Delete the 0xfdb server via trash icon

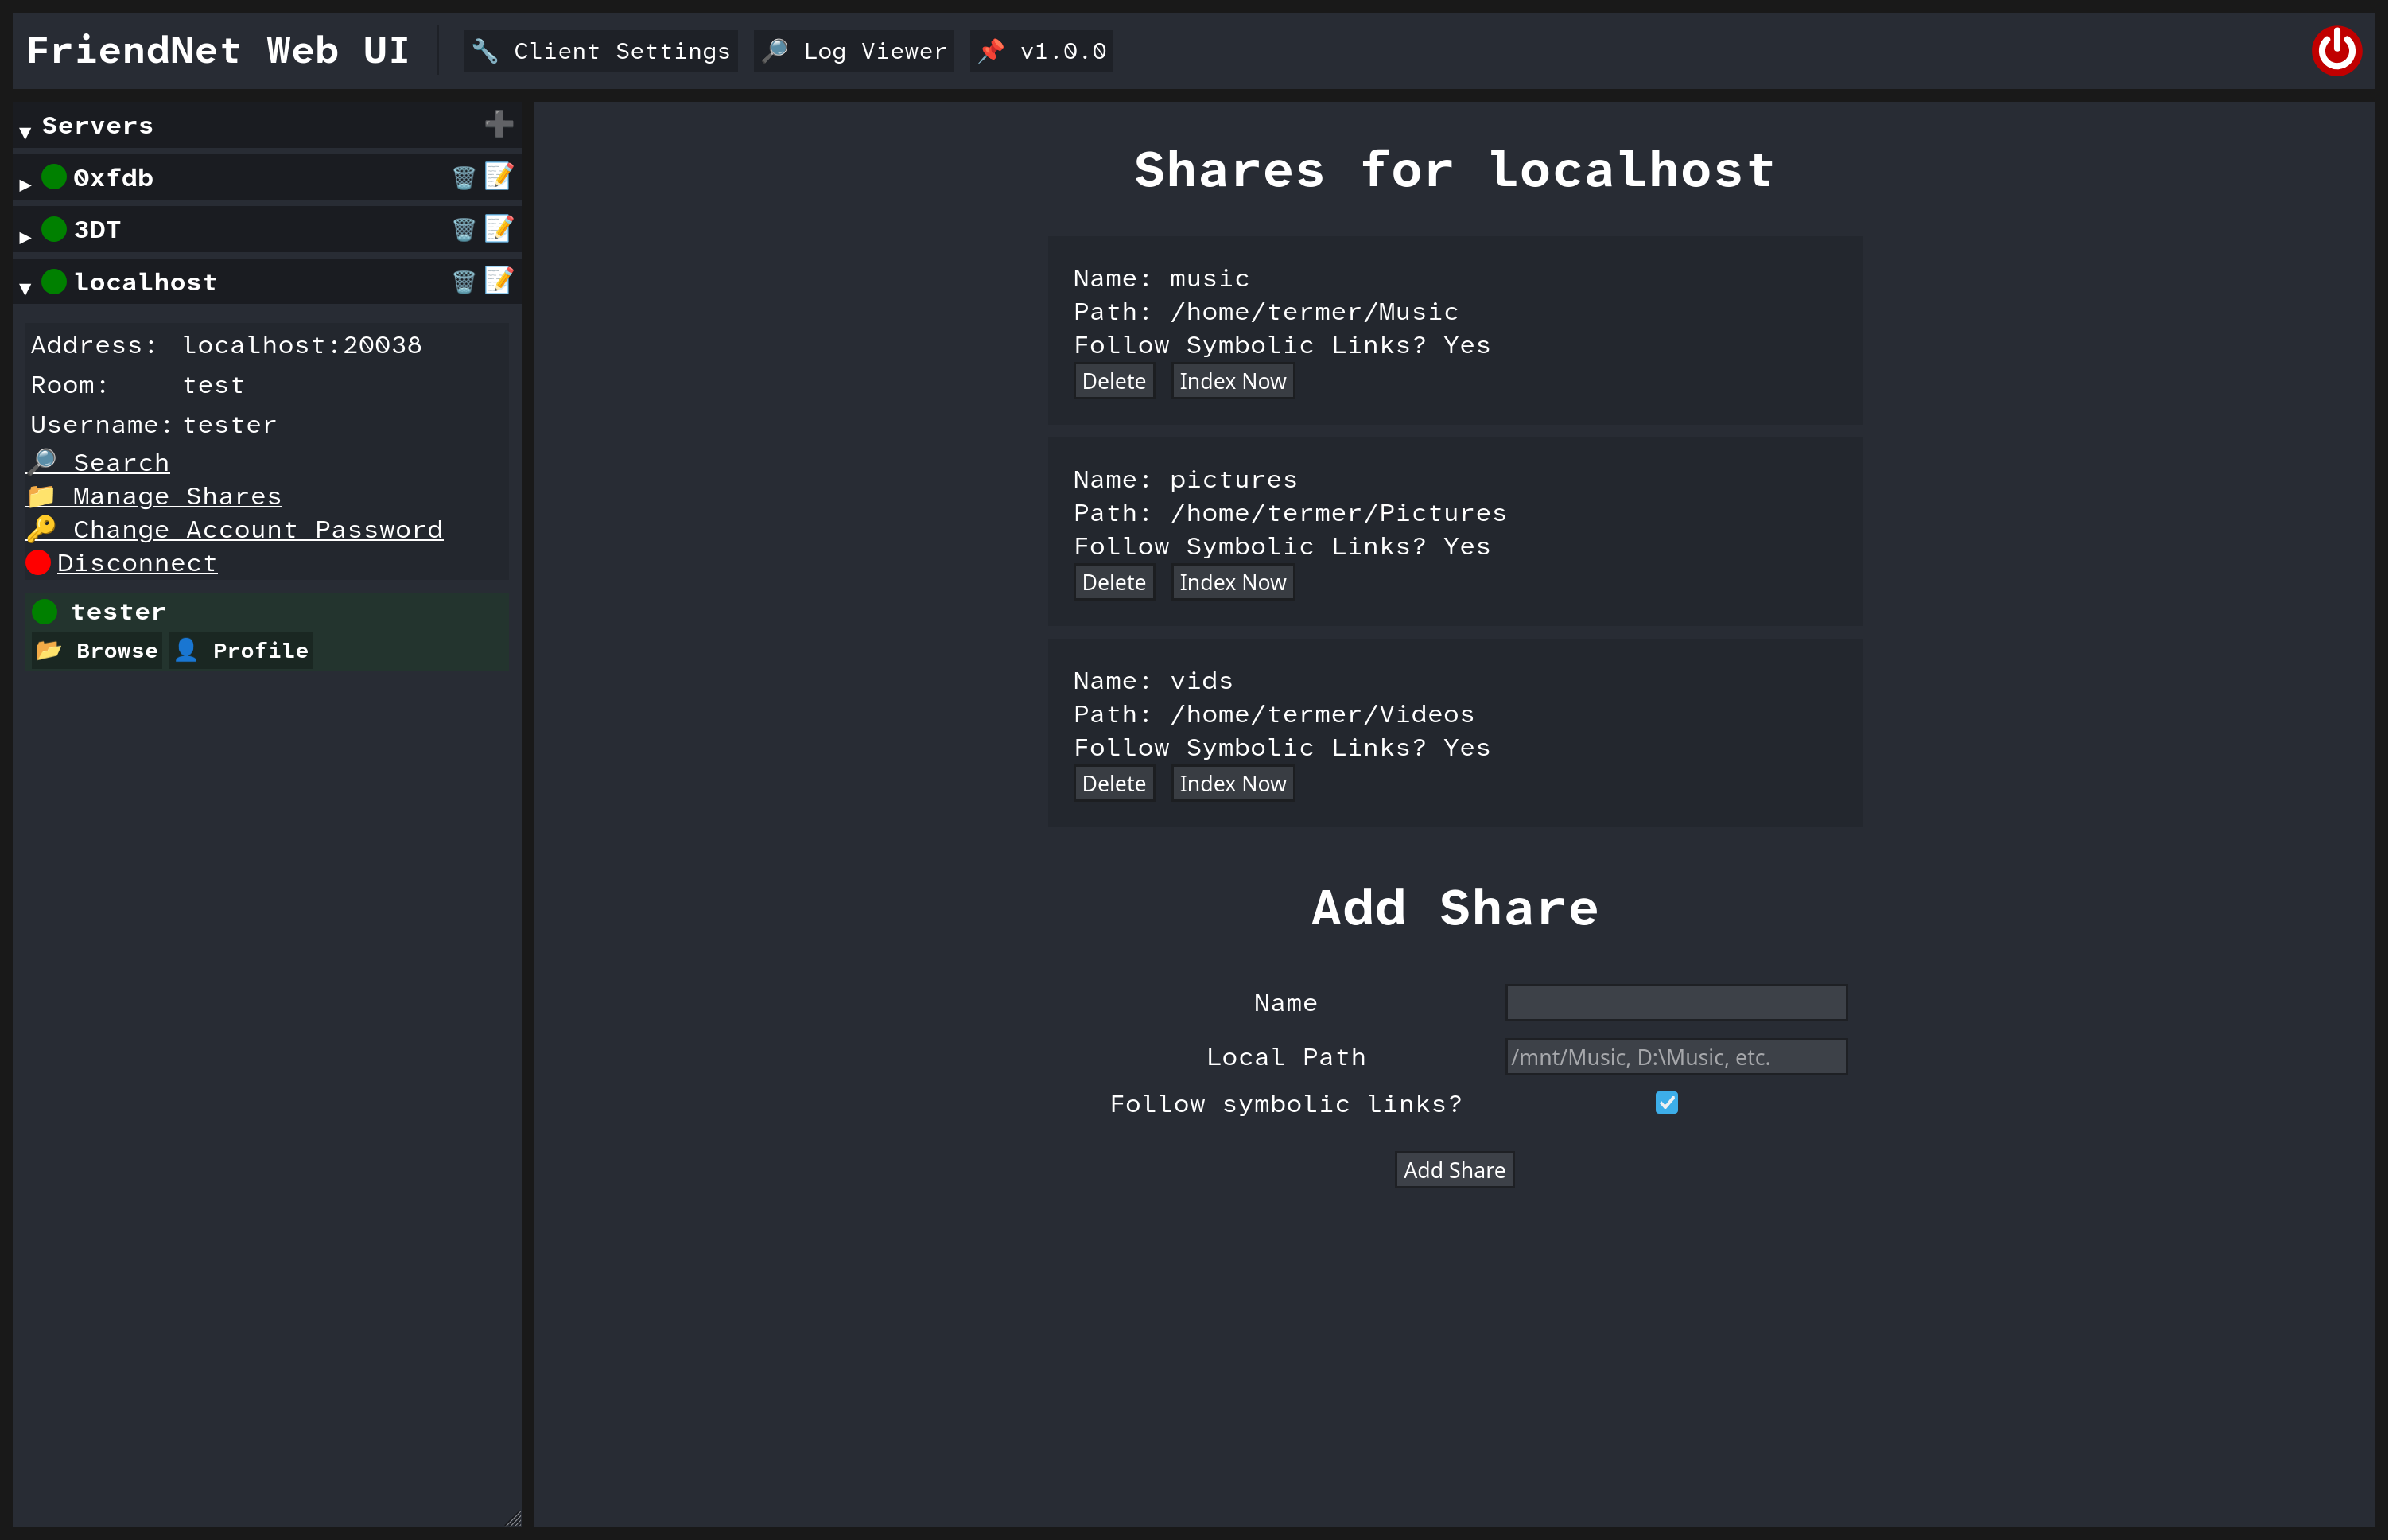(x=463, y=176)
